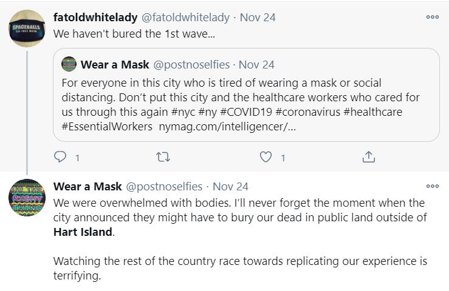Screen dimensions: 449x291
Task: Click the bold Hart Island text
Action: click(83, 232)
